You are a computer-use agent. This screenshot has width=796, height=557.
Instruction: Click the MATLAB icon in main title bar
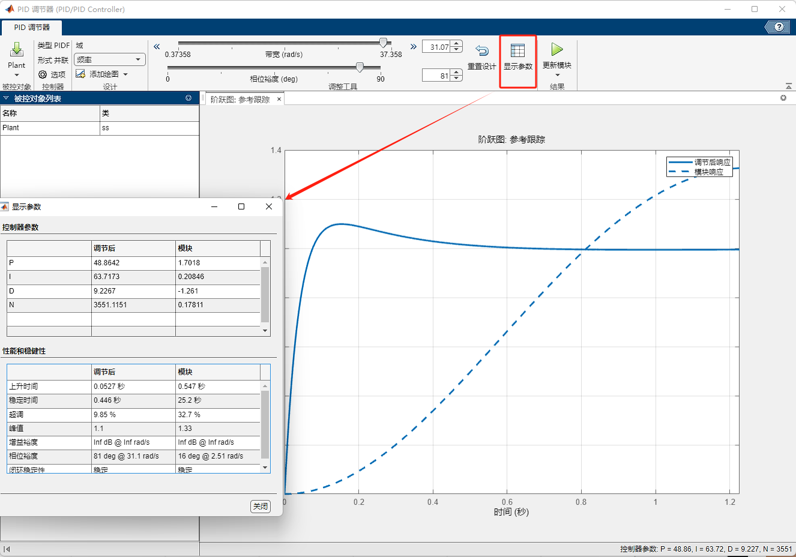9,9
